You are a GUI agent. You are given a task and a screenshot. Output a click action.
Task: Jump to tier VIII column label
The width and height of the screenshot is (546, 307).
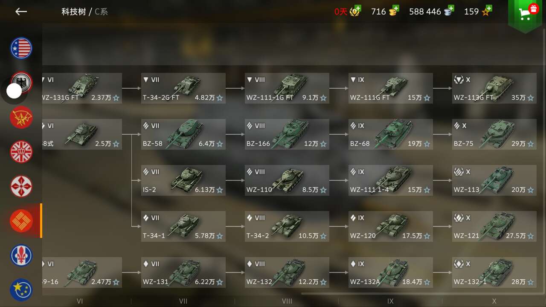(287, 301)
